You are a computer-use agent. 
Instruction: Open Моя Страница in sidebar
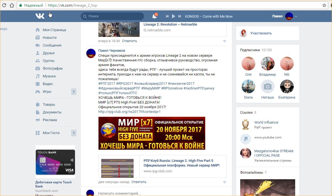click(x=54, y=30)
